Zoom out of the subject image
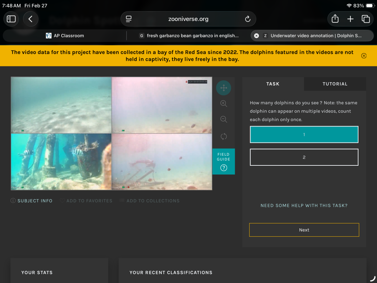Viewport: 377px width, 283px height. [x=224, y=119]
